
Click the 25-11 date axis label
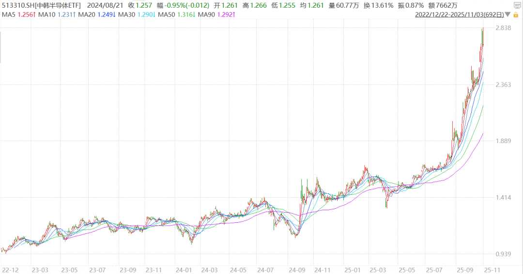(x=491, y=270)
